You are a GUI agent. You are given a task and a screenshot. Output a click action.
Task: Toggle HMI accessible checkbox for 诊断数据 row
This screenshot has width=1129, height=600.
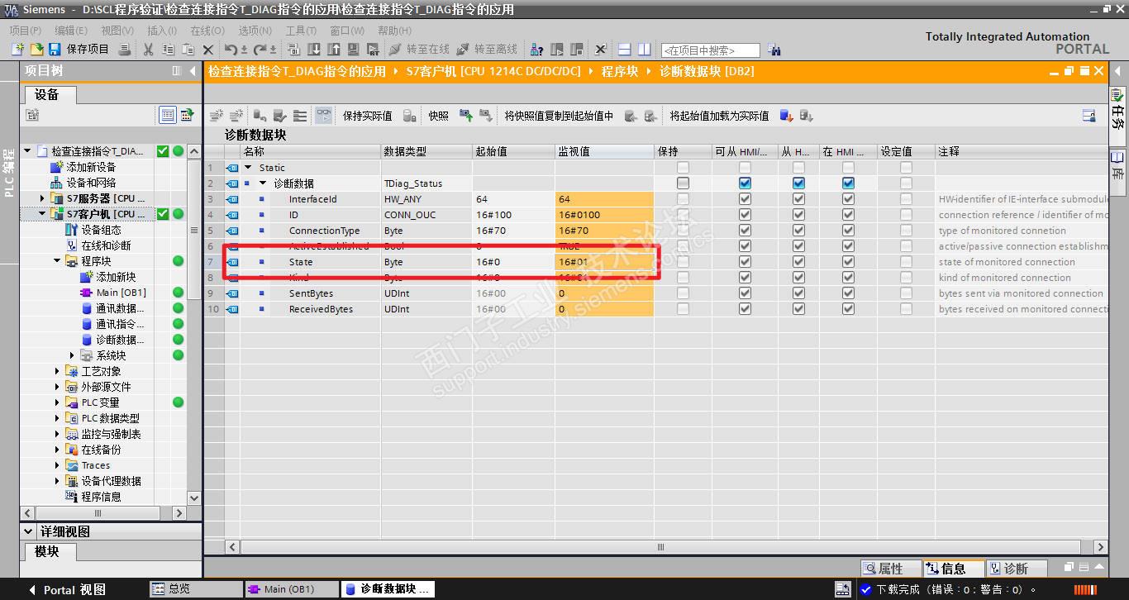pos(745,183)
